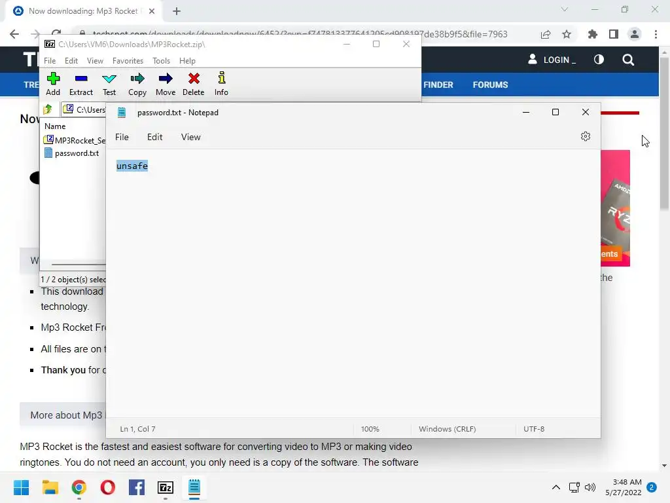This screenshot has width=670, height=503.
Task: Open Chrome profile avatar
Action: (635, 34)
